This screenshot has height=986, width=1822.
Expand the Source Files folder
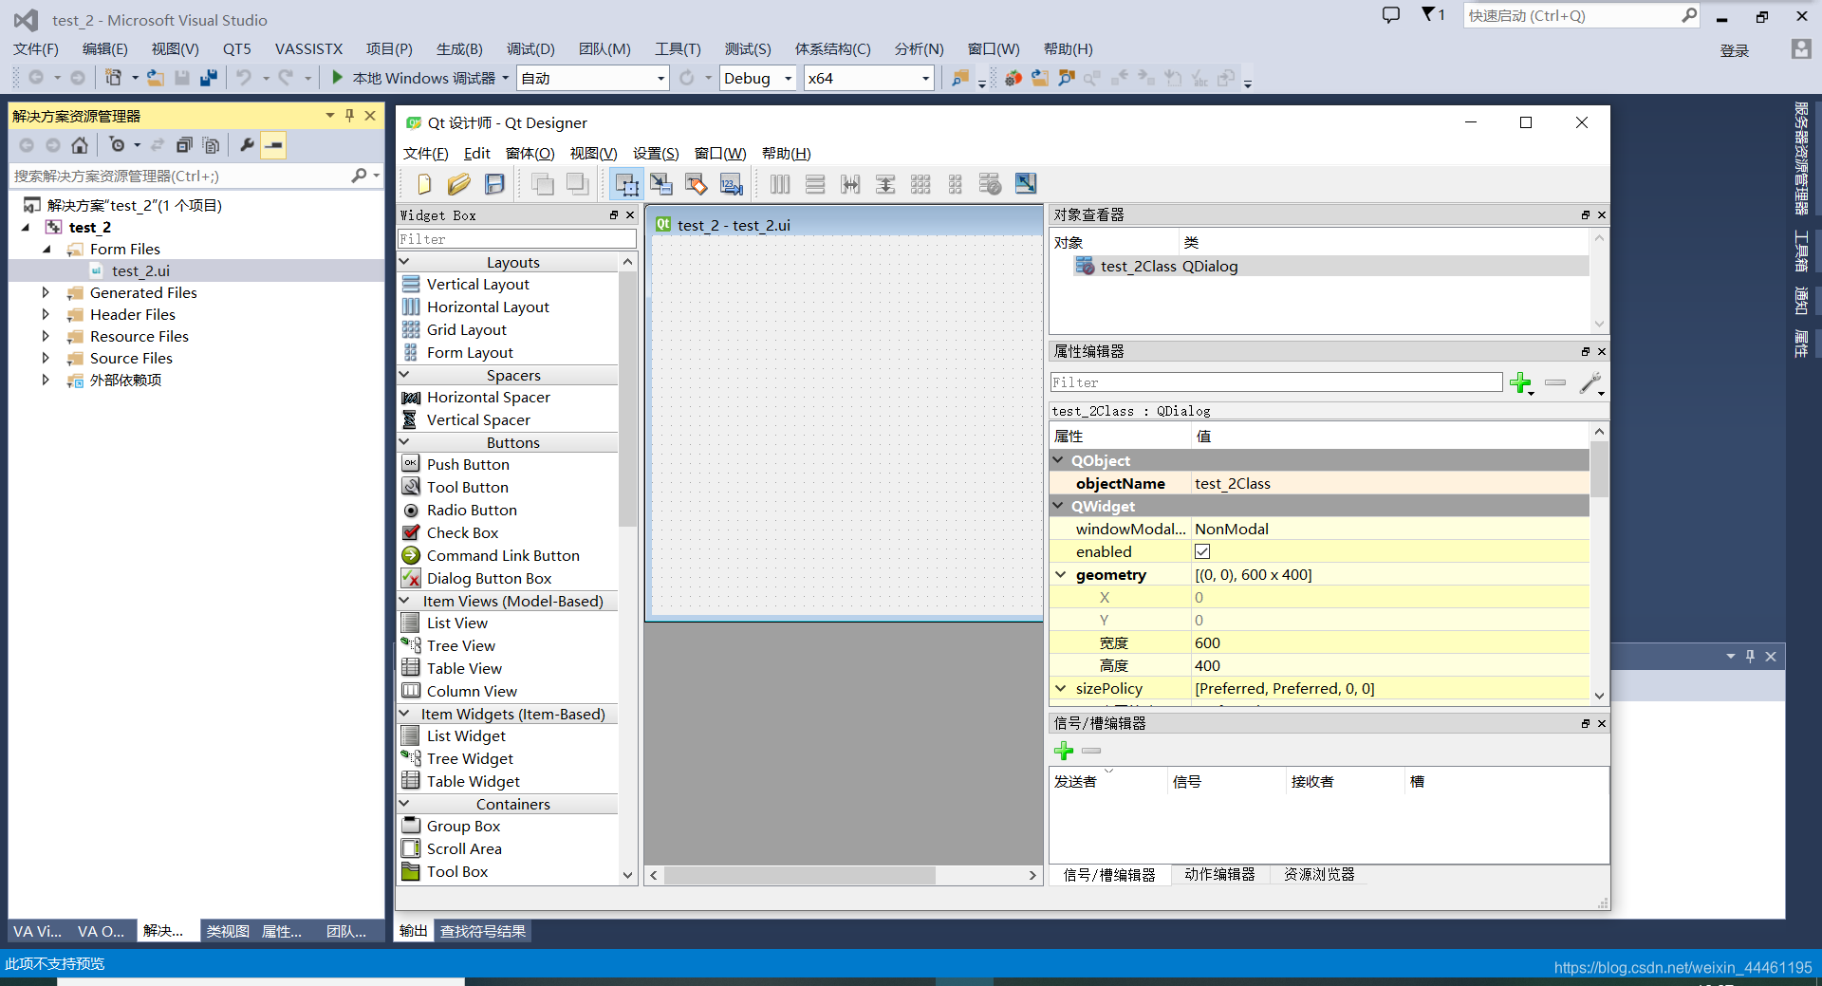(46, 358)
